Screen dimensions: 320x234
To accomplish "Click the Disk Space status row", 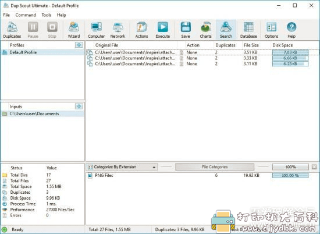I will tap(42, 198).
